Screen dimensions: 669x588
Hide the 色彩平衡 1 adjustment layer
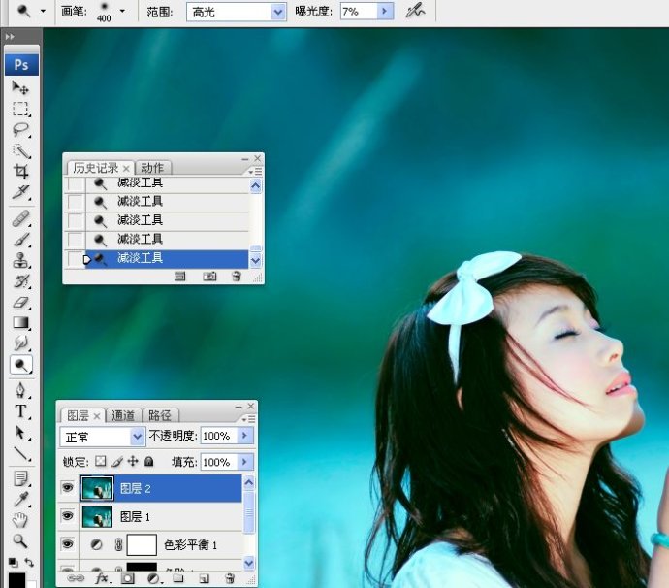click(67, 545)
